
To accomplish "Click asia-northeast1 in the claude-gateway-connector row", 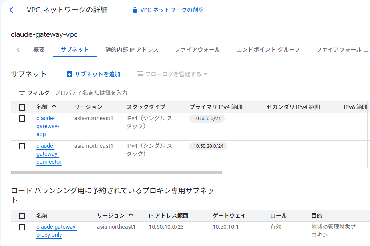I will click(94, 146).
